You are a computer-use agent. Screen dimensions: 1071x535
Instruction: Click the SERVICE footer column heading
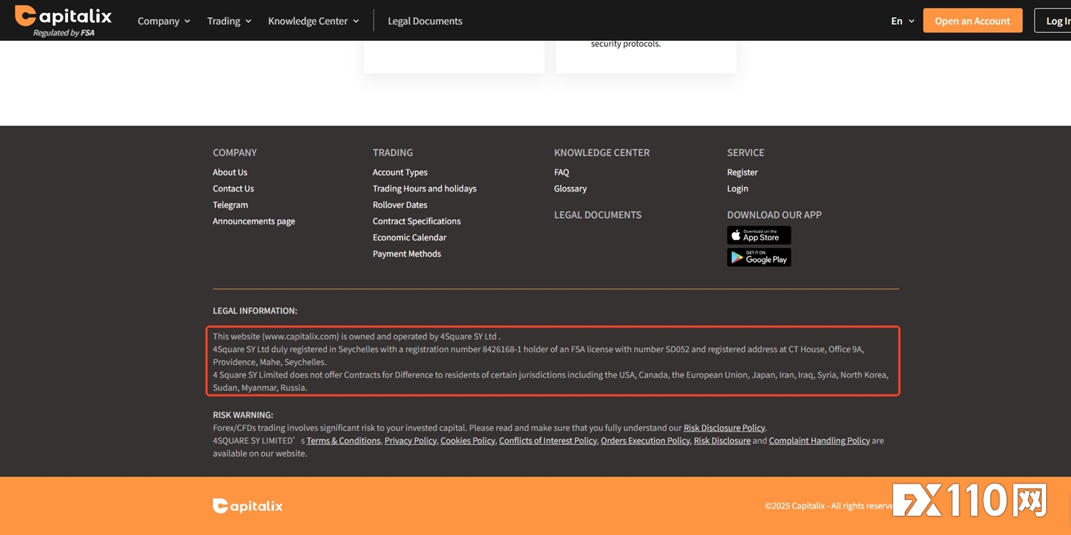point(745,153)
